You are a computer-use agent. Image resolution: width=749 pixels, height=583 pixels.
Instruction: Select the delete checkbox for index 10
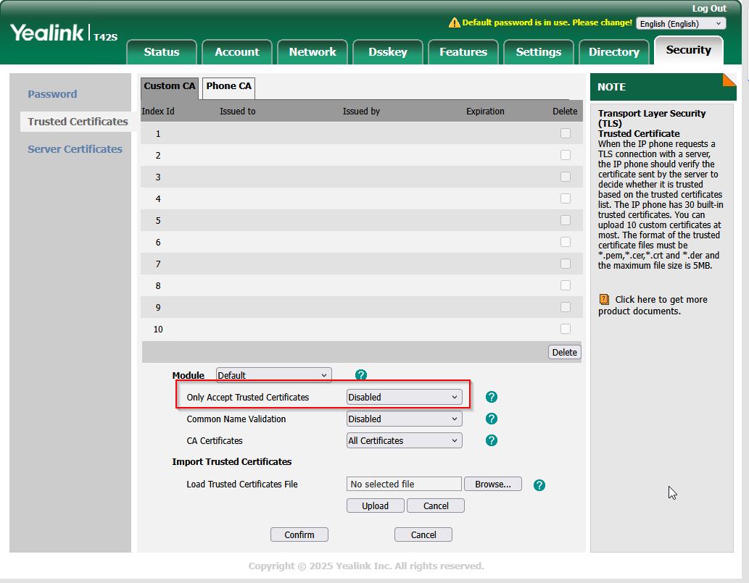point(566,329)
